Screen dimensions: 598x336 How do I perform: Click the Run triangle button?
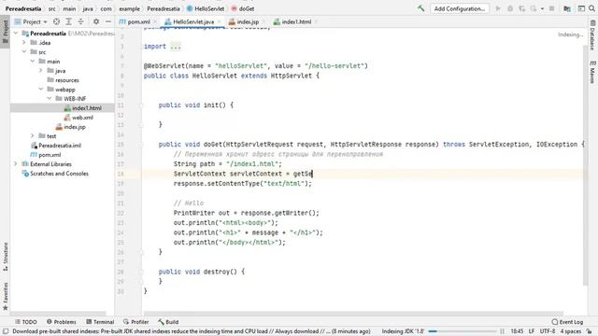pyautogui.click(x=498, y=8)
